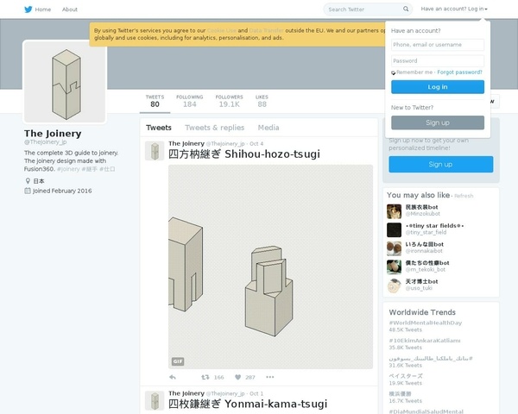The width and height of the screenshot is (518, 414).
Task: Collapse the 'Have an account? Log in' dropdown
Action: pos(454,9)
